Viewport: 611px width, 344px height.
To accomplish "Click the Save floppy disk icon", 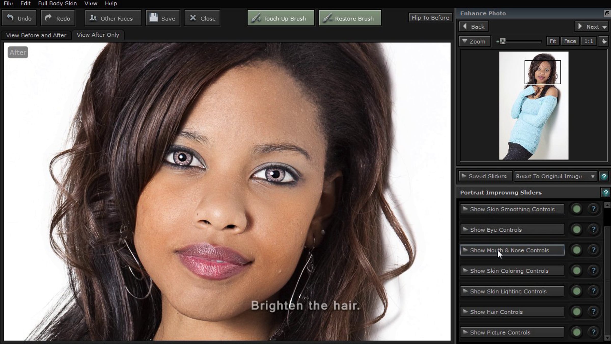I will click(x=154, y=18).
